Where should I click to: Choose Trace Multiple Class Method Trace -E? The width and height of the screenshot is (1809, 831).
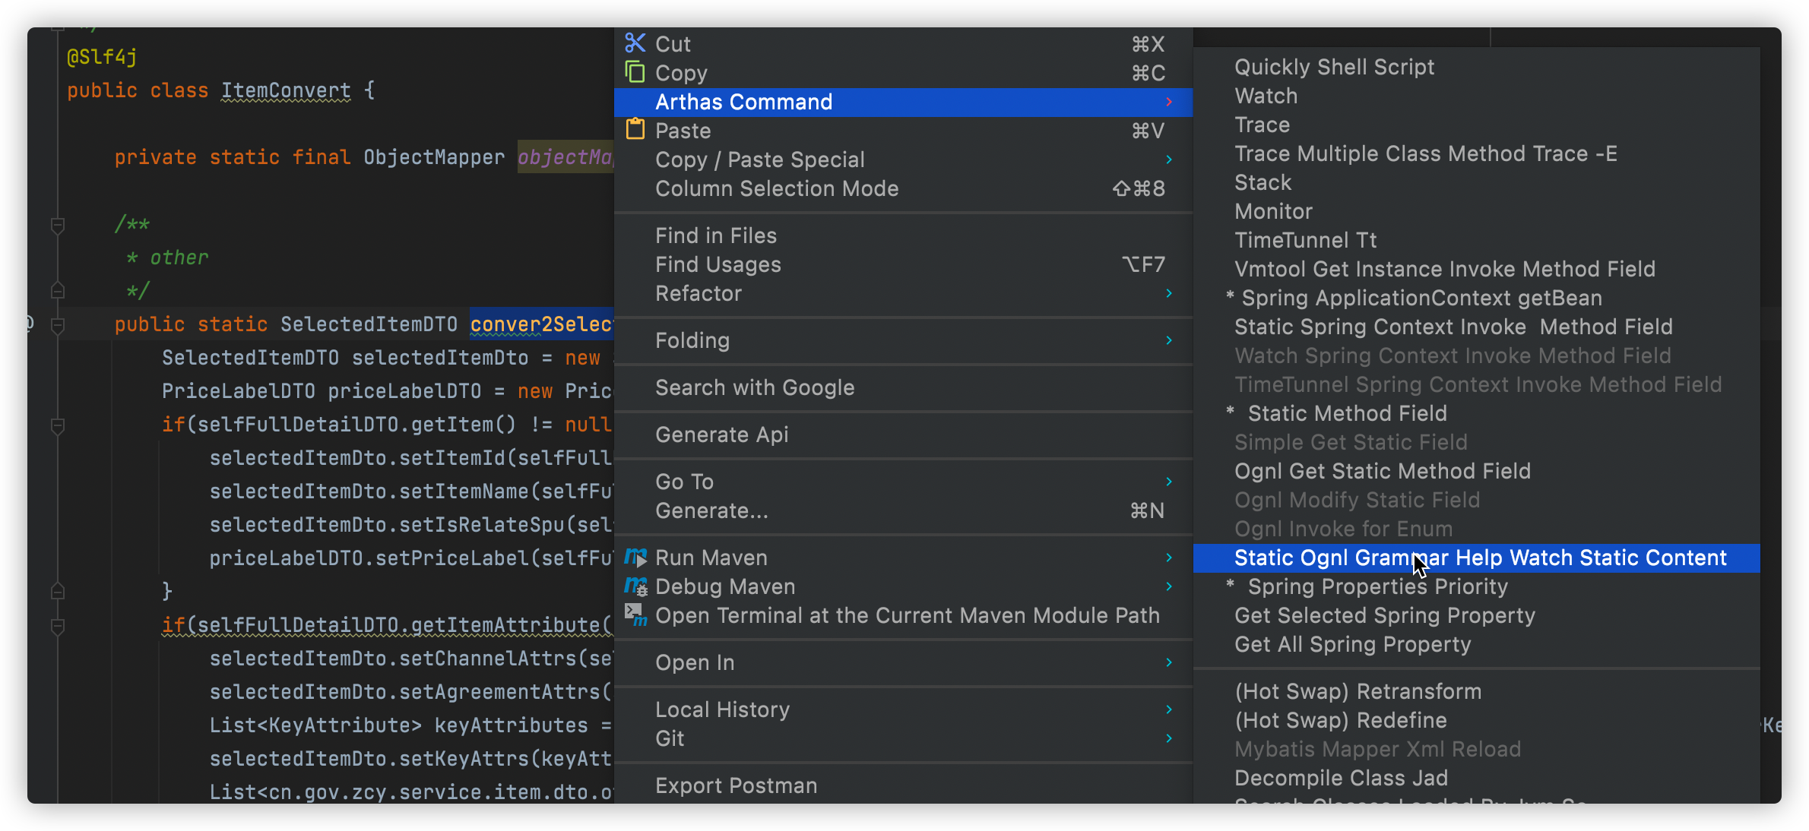[x=1477, y=153]
